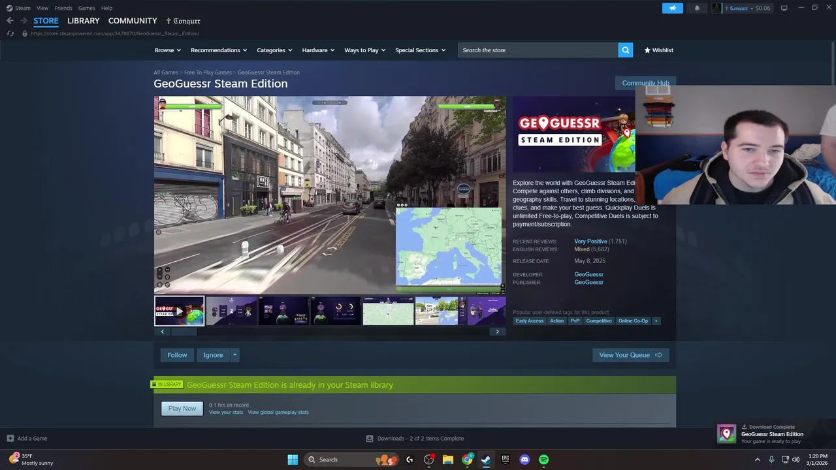This screenshot has width=836, height=470.
Task: Focus the Search the store field
Action: (x=538, y=50)
